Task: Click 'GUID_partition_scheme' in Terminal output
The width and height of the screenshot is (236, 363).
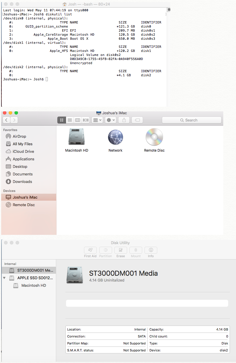Action: pyautogui.click(x=47, y=26)
